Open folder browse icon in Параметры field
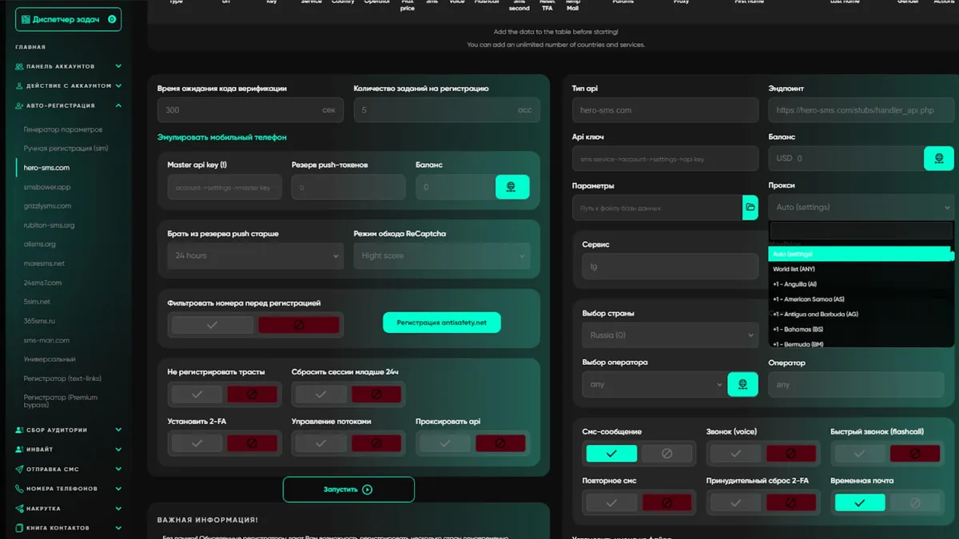This screenshot has width=959, height=539. [x=750, y=208]
